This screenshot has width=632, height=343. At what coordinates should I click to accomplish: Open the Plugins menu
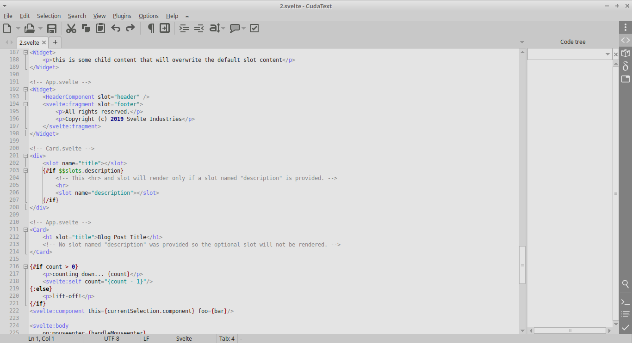coord(122,16)
